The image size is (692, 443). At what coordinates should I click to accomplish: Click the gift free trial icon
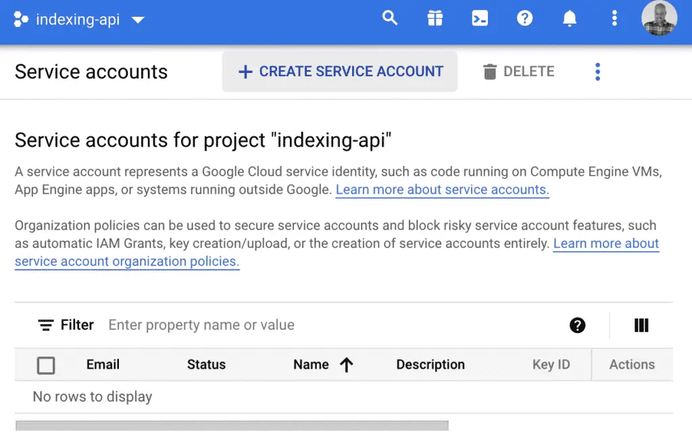pyautogui.click(x=435, y=18)
